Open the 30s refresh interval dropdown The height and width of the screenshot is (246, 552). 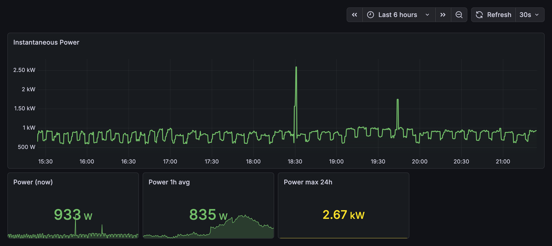click(529, 15)
